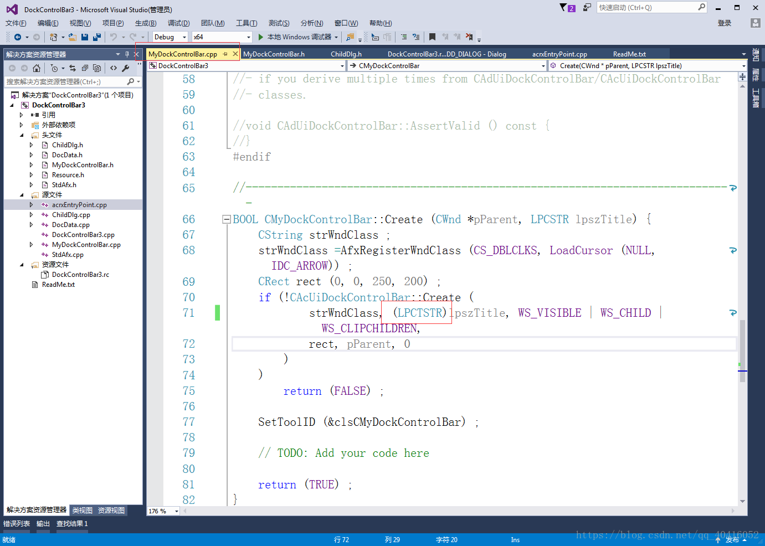Click the Show All Files icon
765x546 pixels.
coord(97,68)
